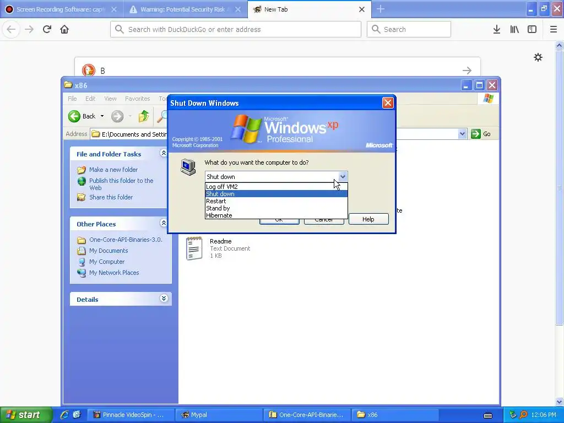Go back in browser history
The width and height of the screenshot is (564, 423).
pyautogui.click(x=11, y=29)
